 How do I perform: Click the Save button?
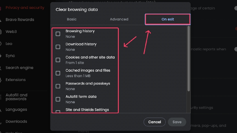point(177,122)
